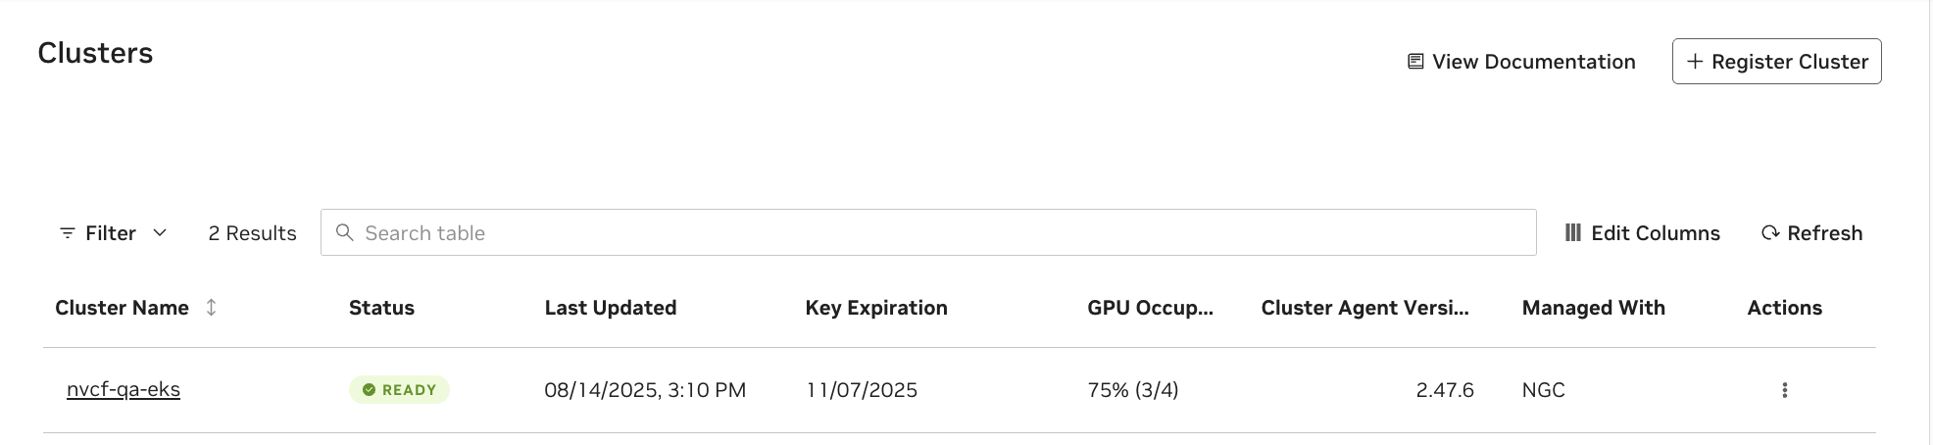The width and height of the screenshot is (1933, 445).
Task: Open the three-dot actions menu for nvcf-qa-eks
Action: tap(1784, 390)
